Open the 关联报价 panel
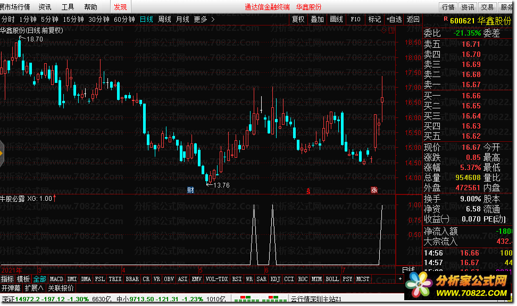Image resolution: width=517 pixels, height=306 pixels. coord(61,288)
